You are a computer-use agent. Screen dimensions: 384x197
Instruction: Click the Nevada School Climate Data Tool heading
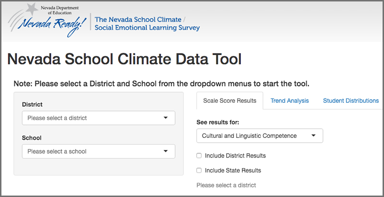click(x=124, y=59)
